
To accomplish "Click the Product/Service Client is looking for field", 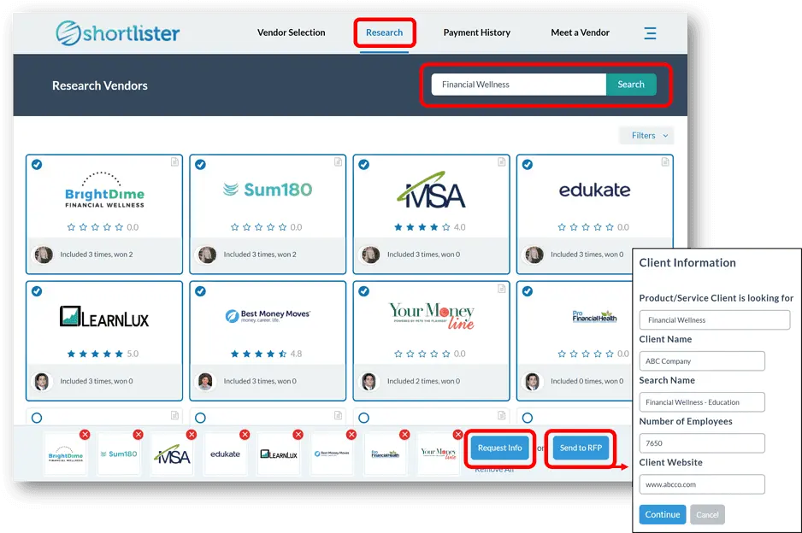I will point(715,320).
